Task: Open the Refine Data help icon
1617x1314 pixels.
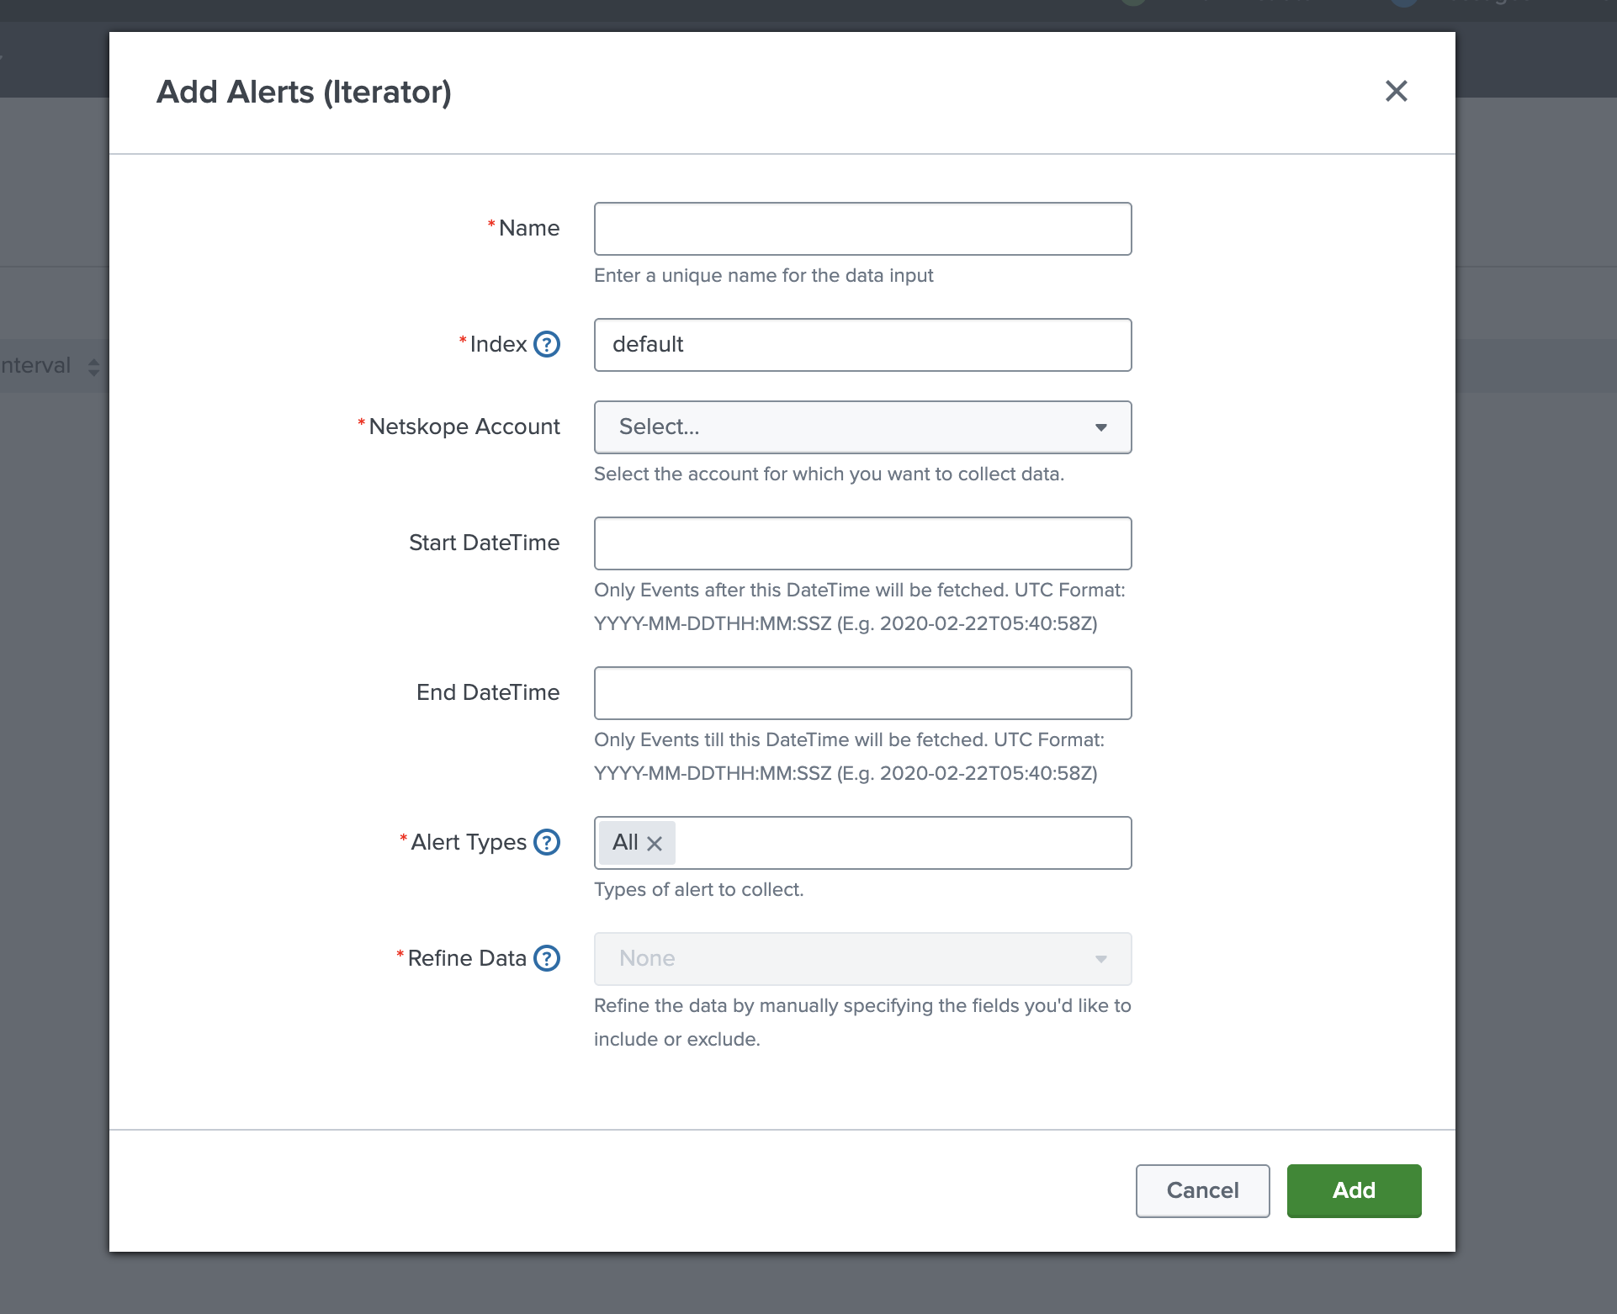Action: (547, 958)
